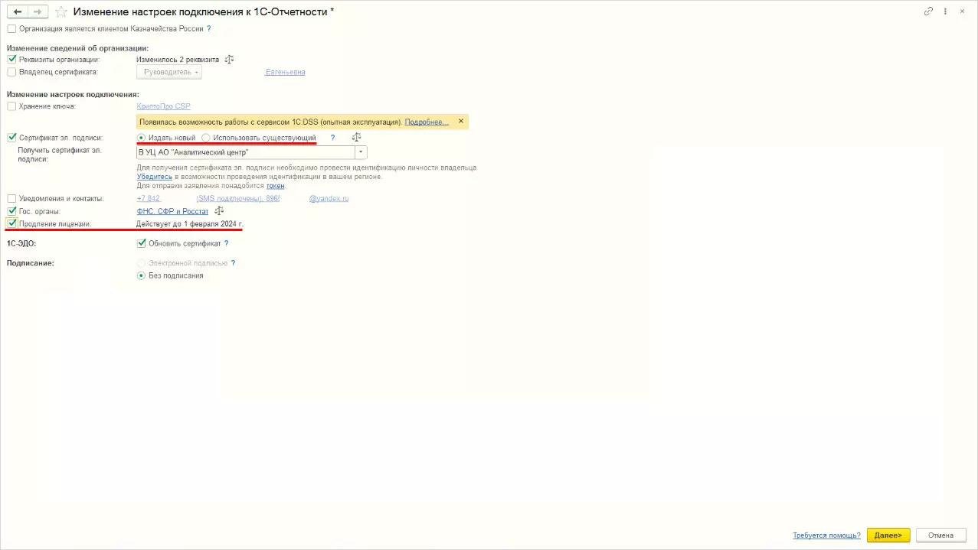The image size is (978, 550).
Task: Click the Подписание: section label
Action: 30,262
